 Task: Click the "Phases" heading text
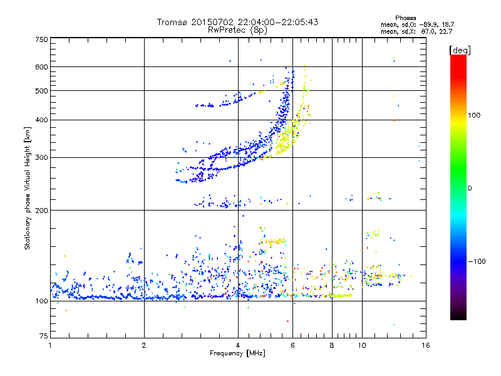click(405, 18)
